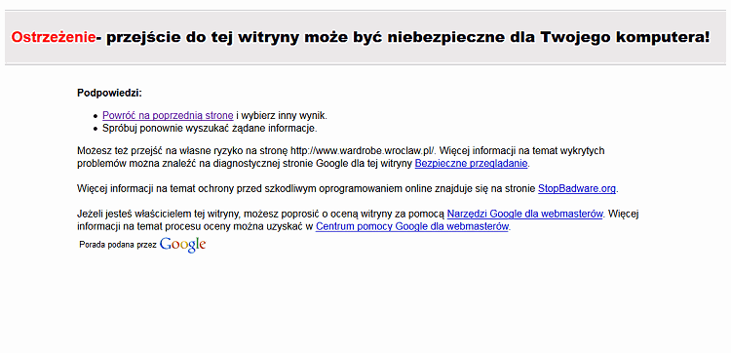Open 'Bezpieczne przeglądanie' diagnostic link

tap(472, 164)
